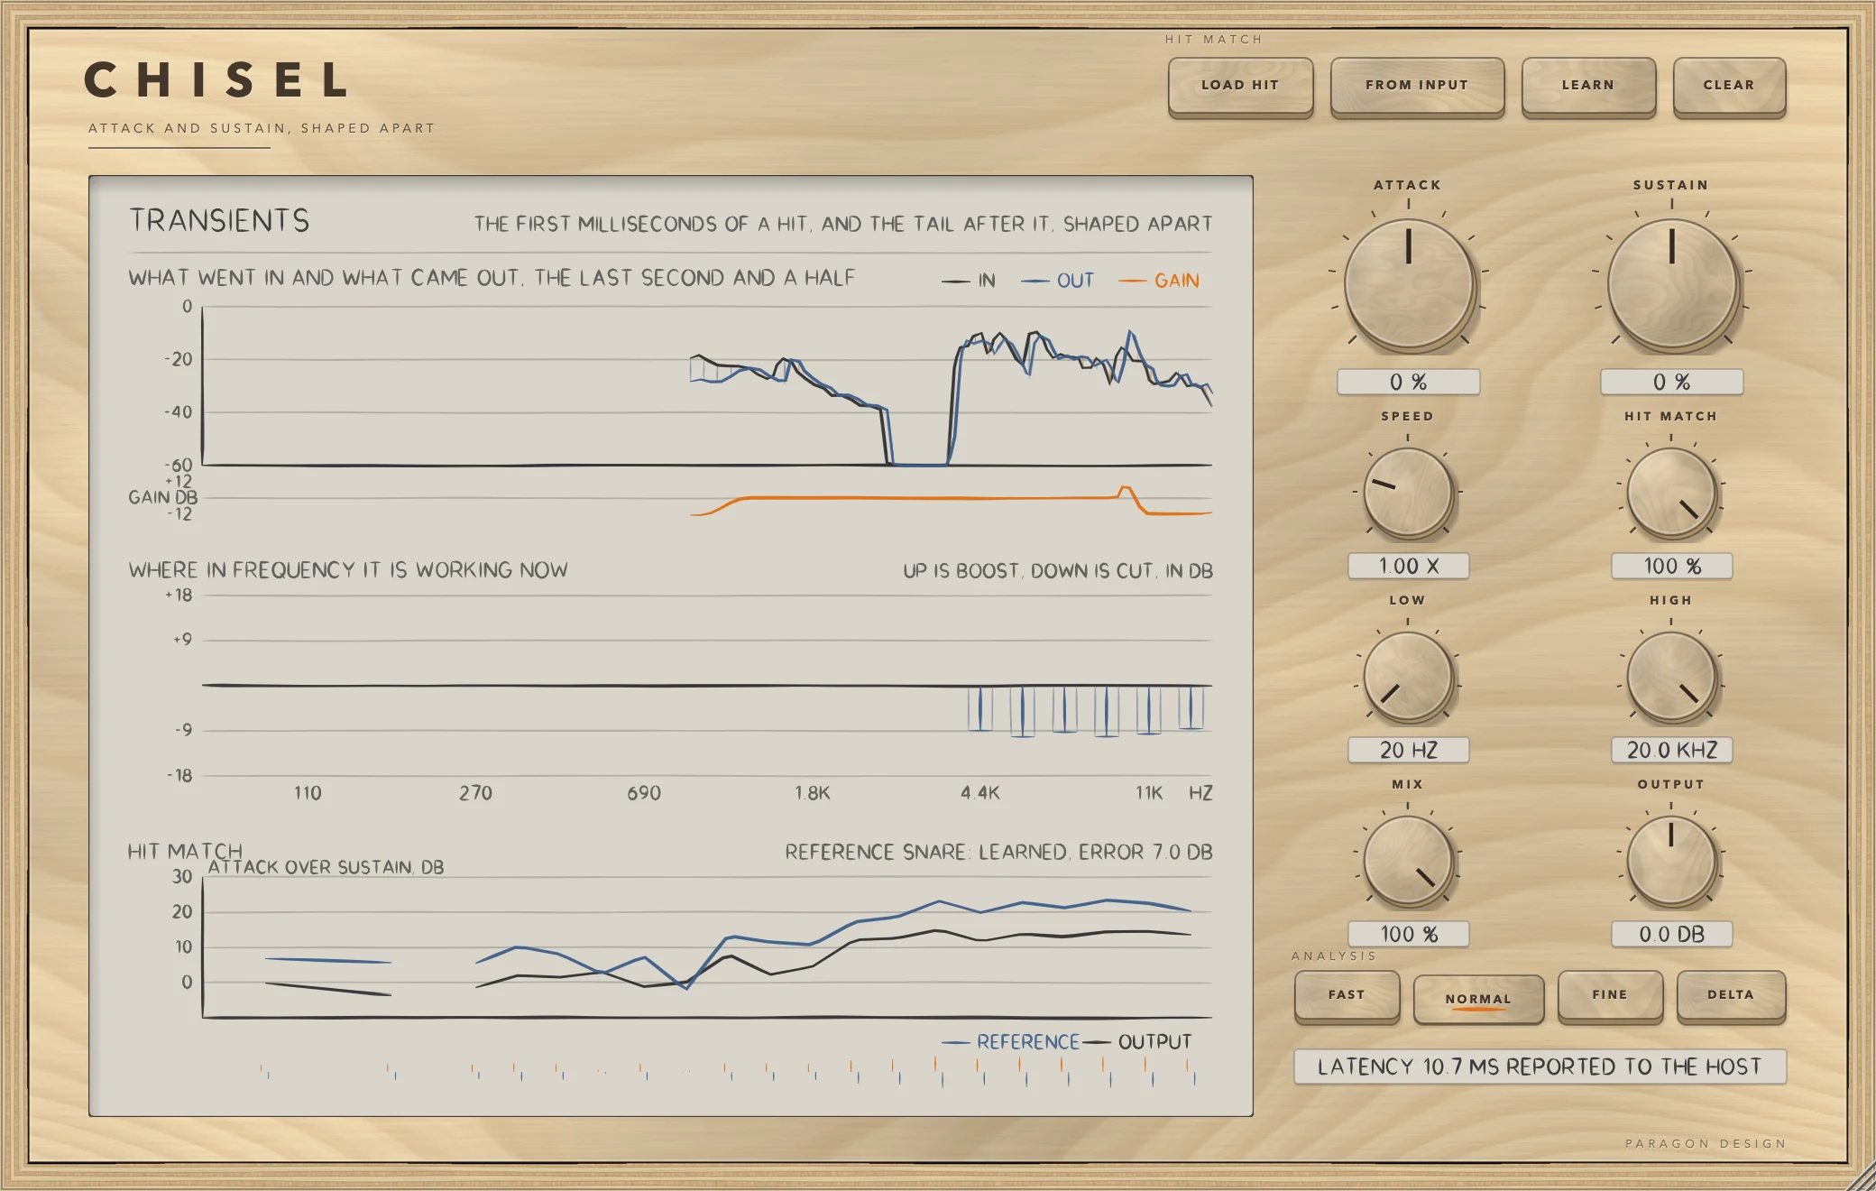Viewport: 1876px width, 1191px height.
Task: Click the Attack knob
Action: click(1409, 283)
